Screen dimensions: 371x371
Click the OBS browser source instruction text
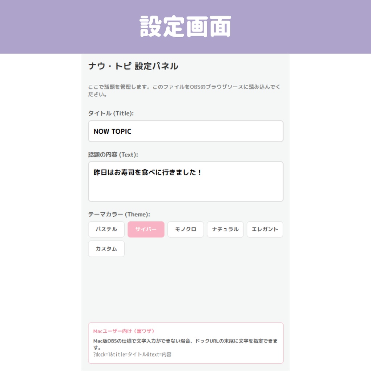[x=185, y=90]
